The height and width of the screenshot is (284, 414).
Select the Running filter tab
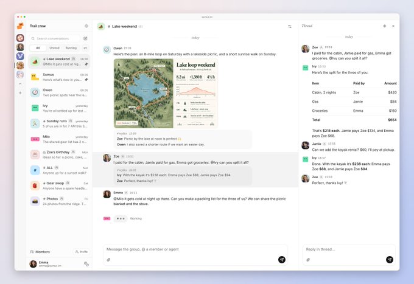pos(71,48)
